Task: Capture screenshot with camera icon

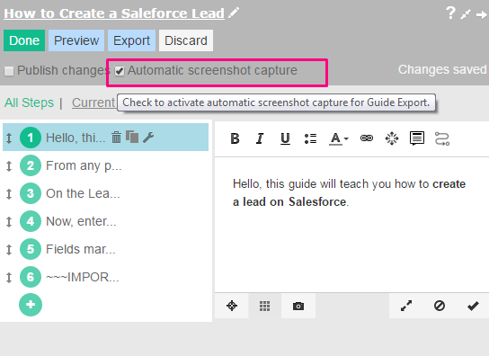Action: 298,306
